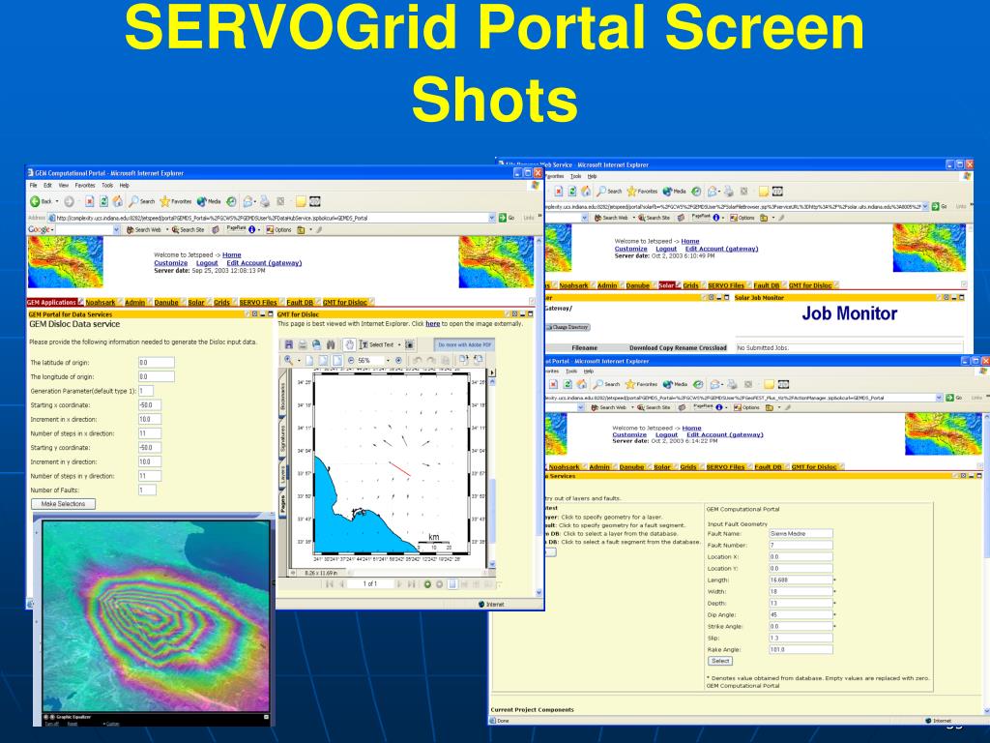Open the Pages side tab in PDF viewer
Viewport: 990px width, 743px height.
pyautogui.click(x=282, y=503)
